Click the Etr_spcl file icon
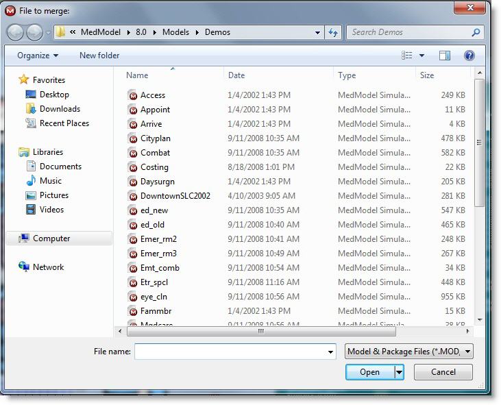This screenshot has width=501, height=405. click(132, 282)
